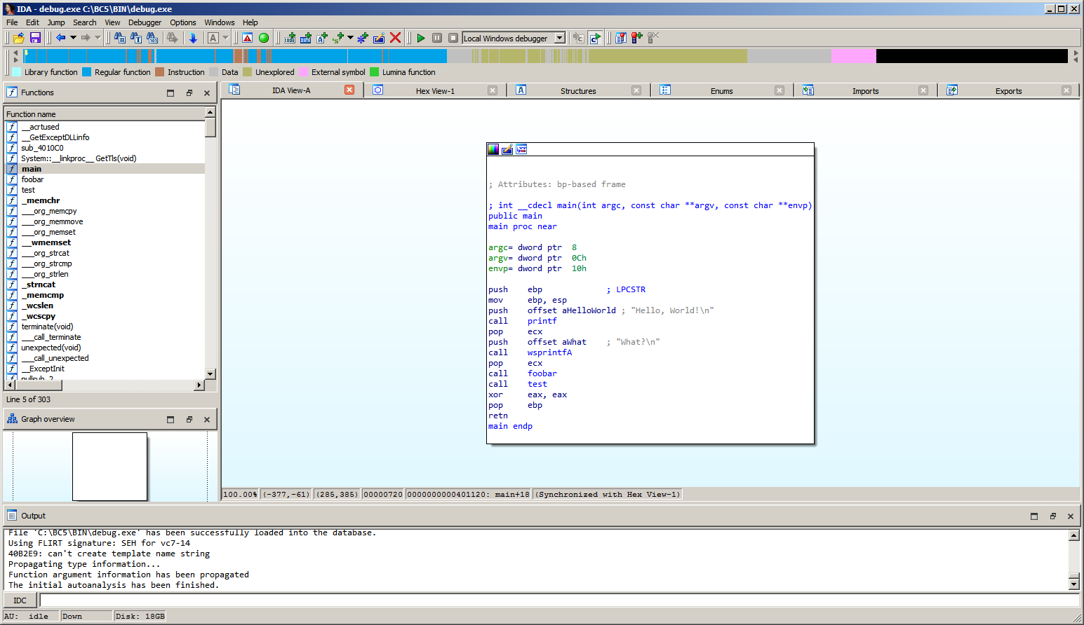Click the red X delete toolbar icon
This screenshot has width=1084, height=625.
click(x=396, y=38)
